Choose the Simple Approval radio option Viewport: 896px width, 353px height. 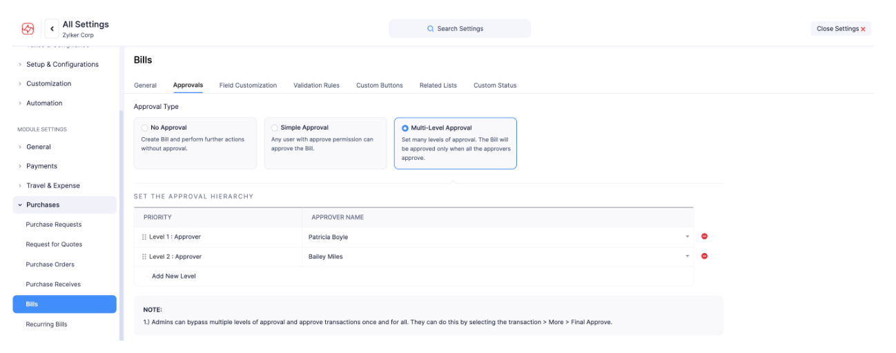pyautogui.click(x=275, y=128)
